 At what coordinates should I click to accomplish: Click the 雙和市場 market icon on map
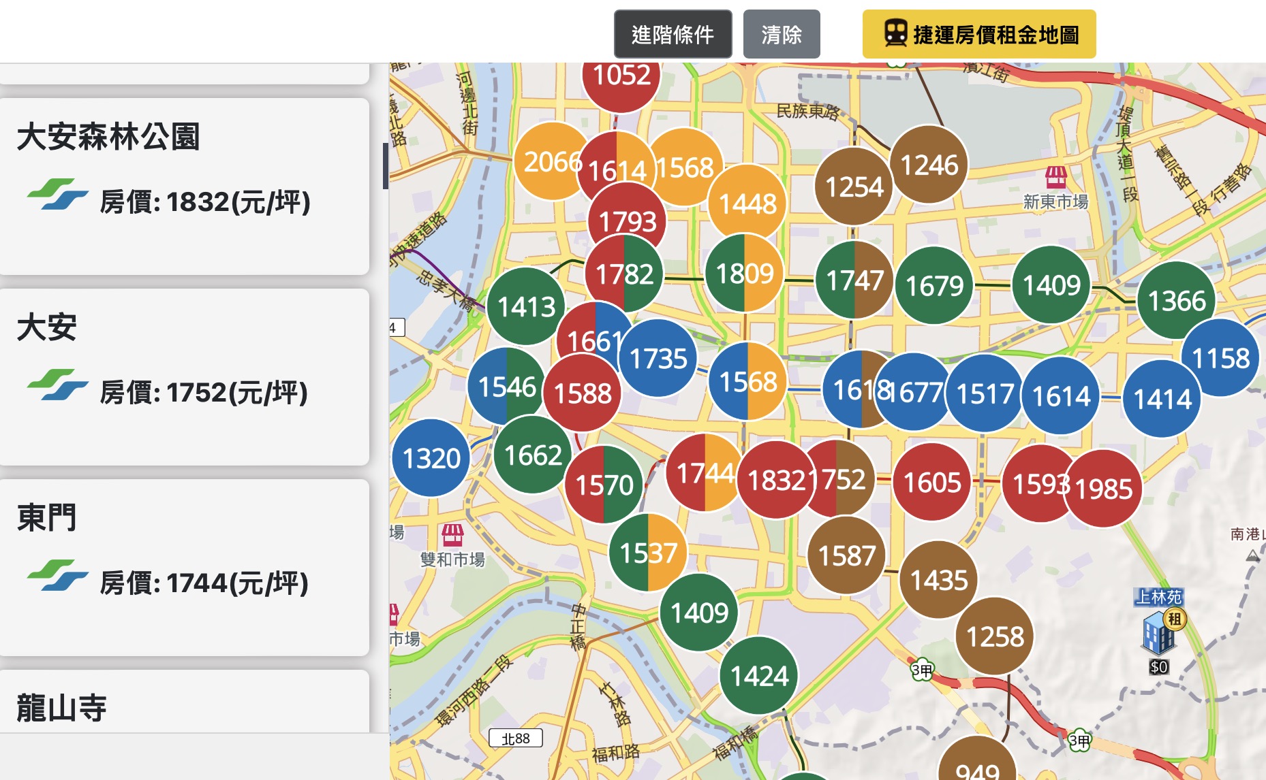click(x=452, y=535)
